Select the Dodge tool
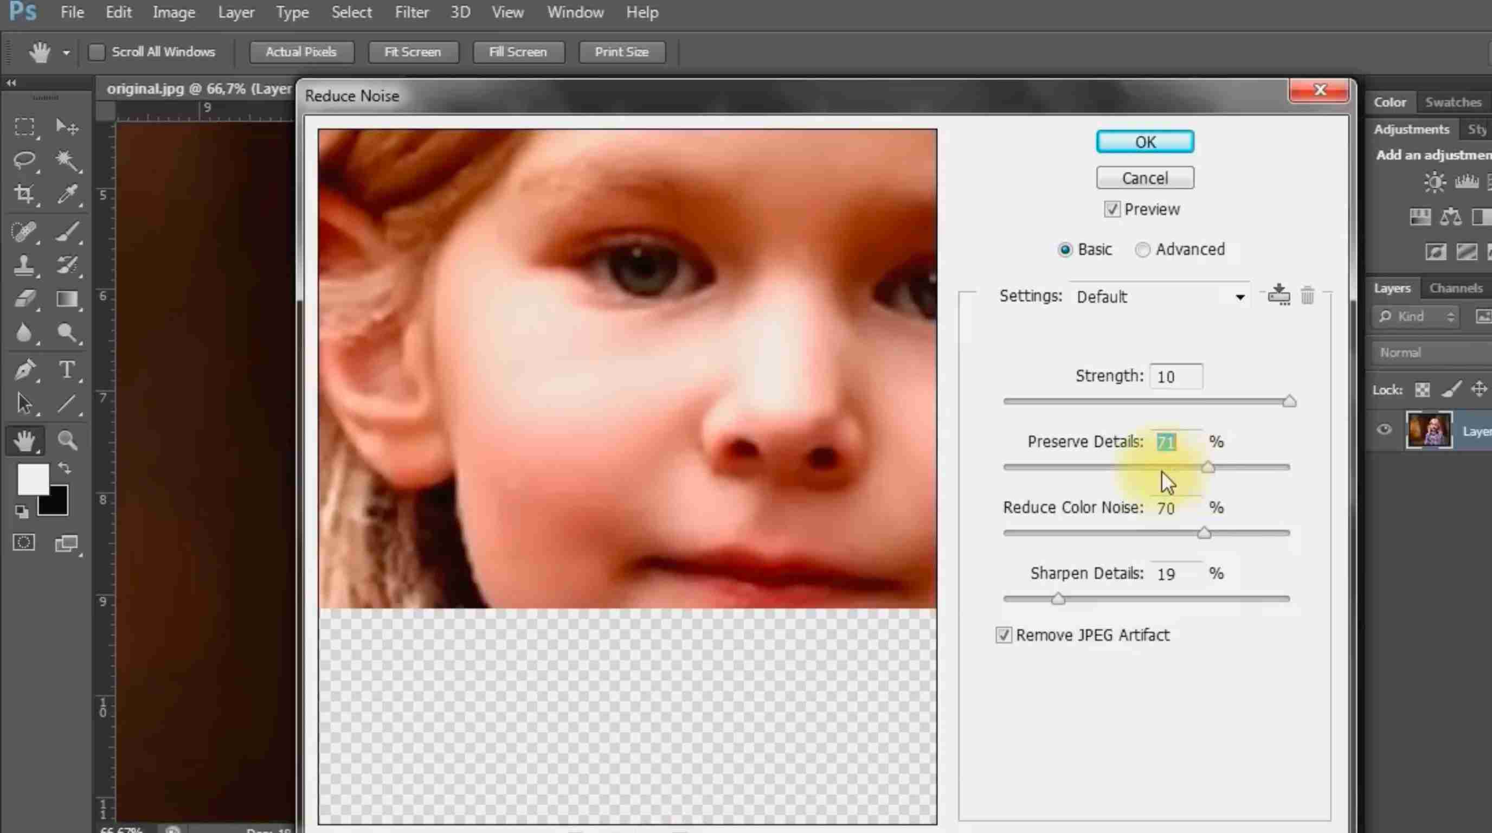The width and height of the screenshot is (1492, 833). click(67, 333)
